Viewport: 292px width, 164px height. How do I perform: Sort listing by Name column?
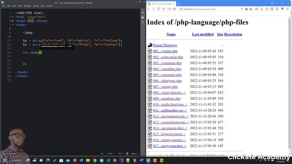click(171, 34)
